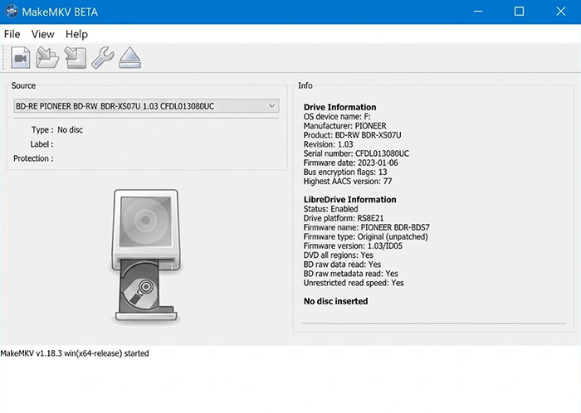581x413 pixels.
Task: Click the 'Status: Enabled' line
Action: coord(330,209)
